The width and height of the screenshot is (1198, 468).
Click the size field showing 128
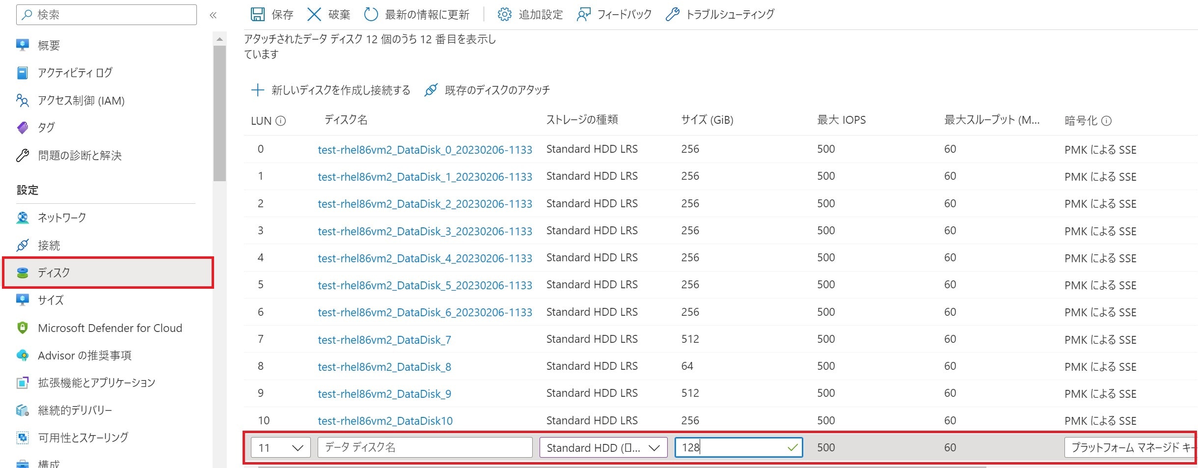pyautogui.click(x=738, y=447)
